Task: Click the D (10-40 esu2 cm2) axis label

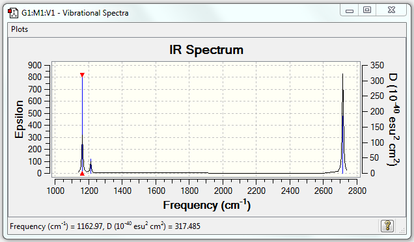Action: click(394, 119)
